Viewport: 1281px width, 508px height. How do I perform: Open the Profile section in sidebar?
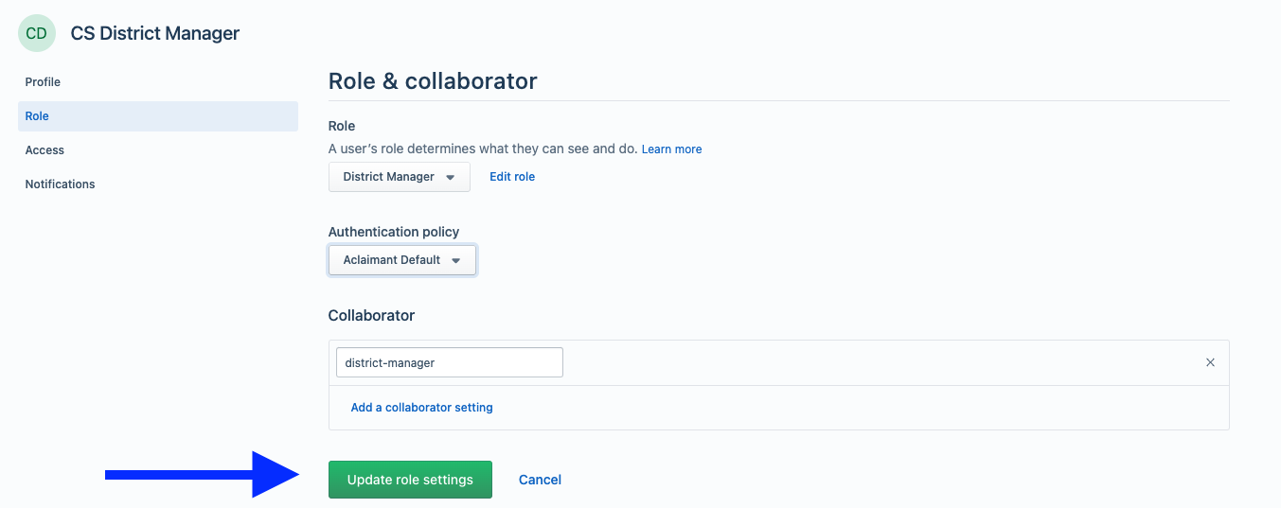click(43, 82)
